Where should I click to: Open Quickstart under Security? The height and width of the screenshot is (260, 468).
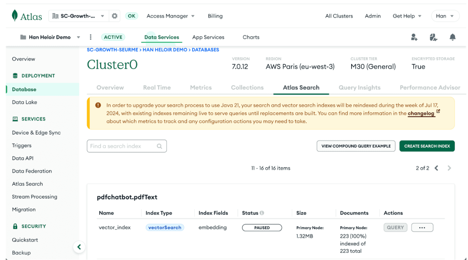pyautogui.click(x=25, y=240)
